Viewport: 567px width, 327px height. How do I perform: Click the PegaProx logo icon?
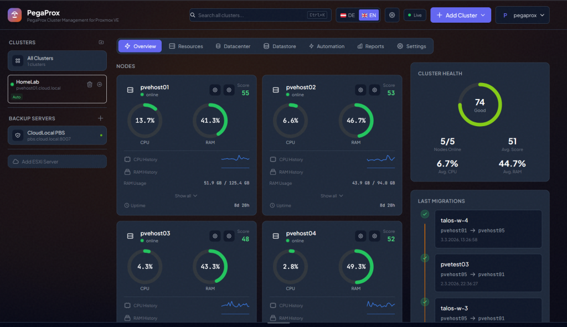(14, 15)
